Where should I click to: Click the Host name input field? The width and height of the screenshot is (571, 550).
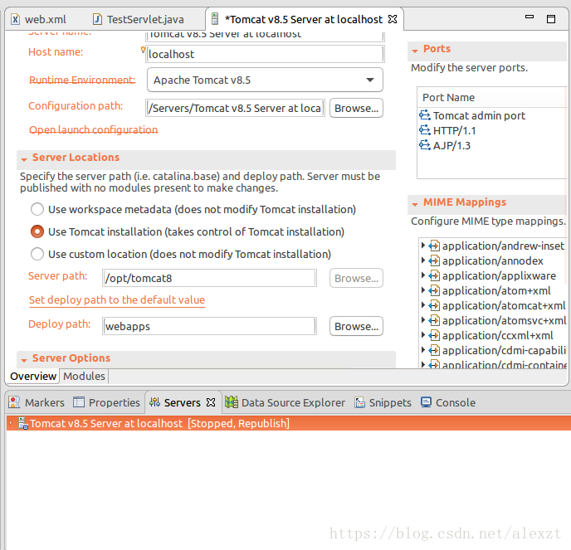[x=265, y=54]
